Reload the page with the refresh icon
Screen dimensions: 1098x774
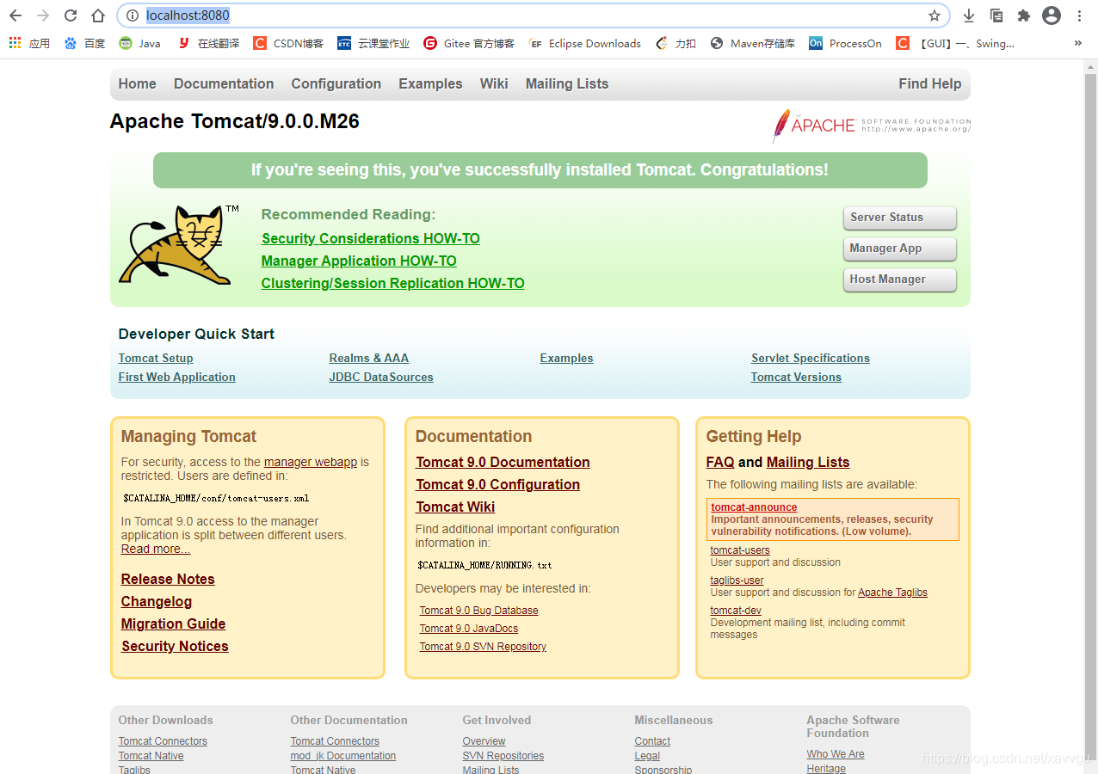[x=71, y=15]
